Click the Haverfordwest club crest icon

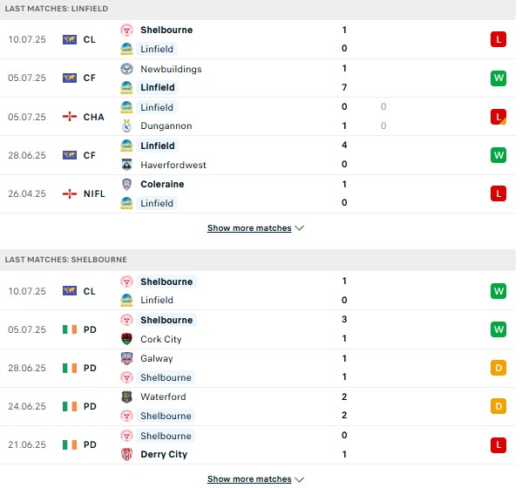coord(126,165)
